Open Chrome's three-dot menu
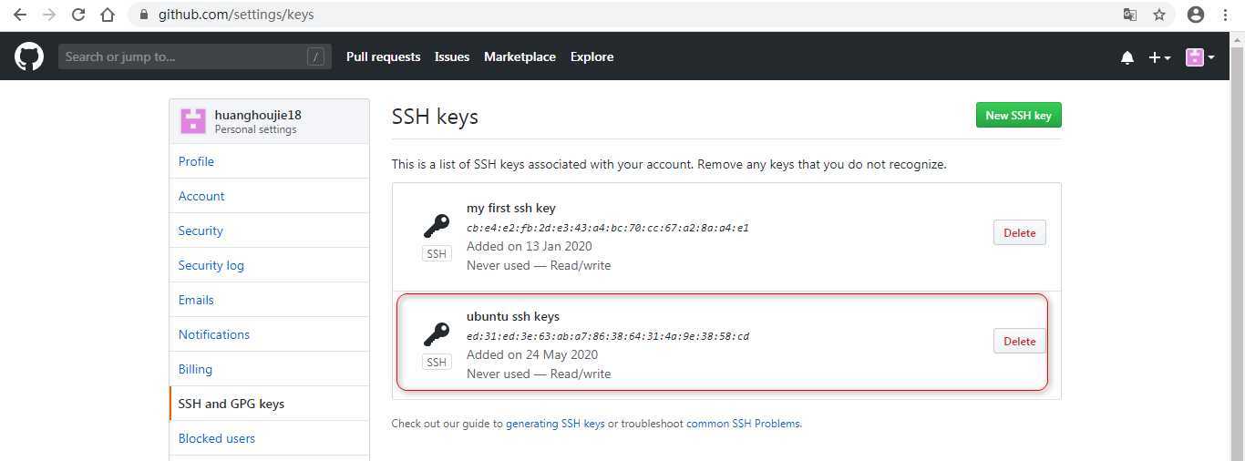 [x=1227, y=15]
